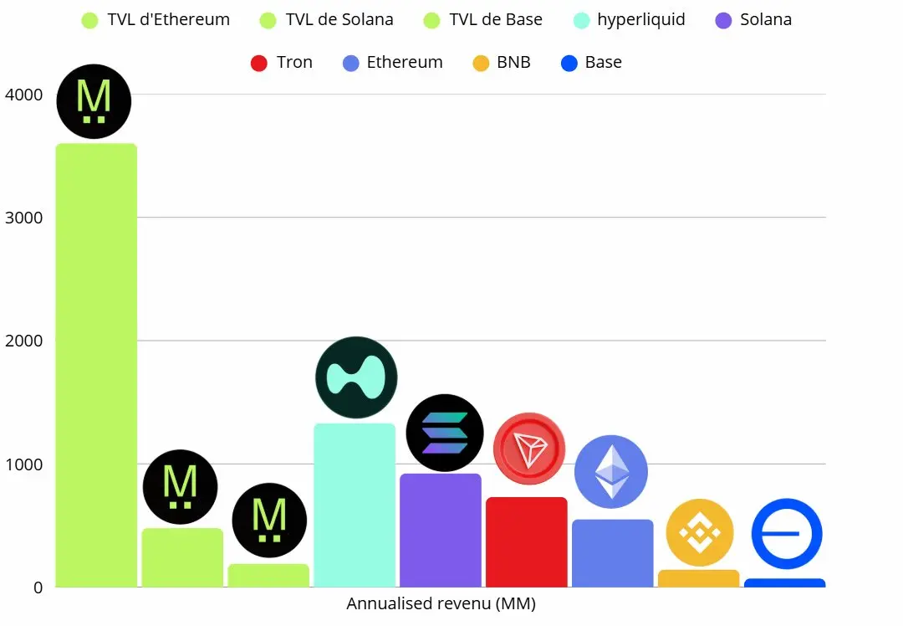
Task: Click the Tron legend label
Action: click(x=294, y=62)
